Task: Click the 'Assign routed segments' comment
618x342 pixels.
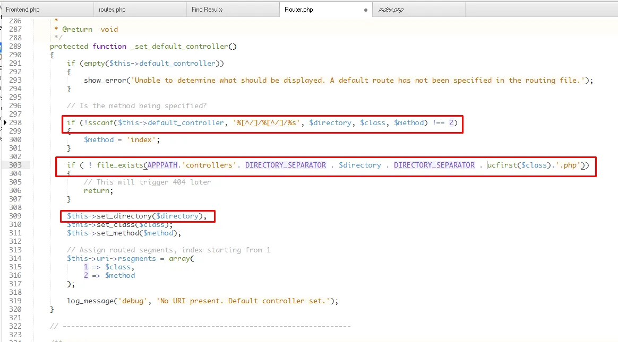Action: pyautogui.click(x=169, y=250)
